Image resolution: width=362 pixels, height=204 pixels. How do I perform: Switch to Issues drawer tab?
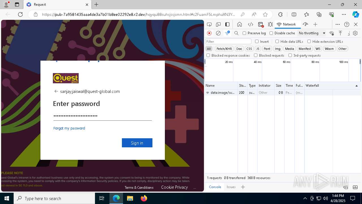click(x=231, y=187)
